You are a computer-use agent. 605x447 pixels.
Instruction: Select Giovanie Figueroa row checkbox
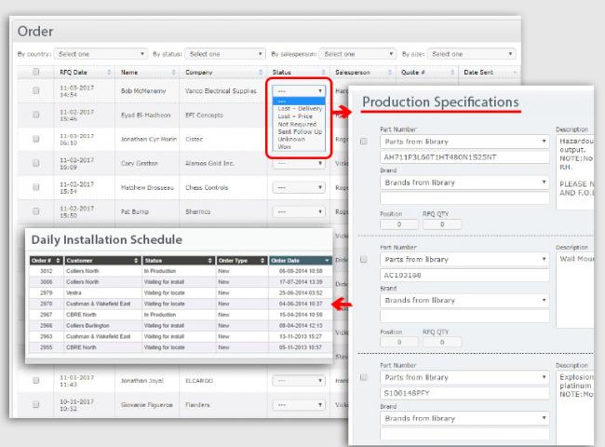(x=36, y=404)
